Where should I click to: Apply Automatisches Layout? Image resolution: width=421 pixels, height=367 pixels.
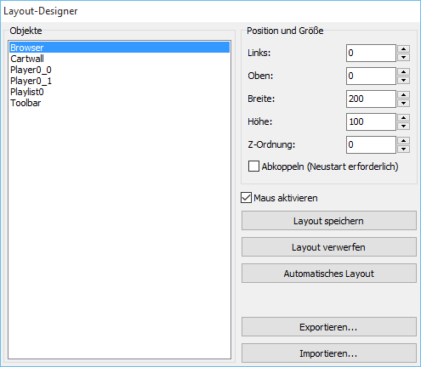coord(329,274)
